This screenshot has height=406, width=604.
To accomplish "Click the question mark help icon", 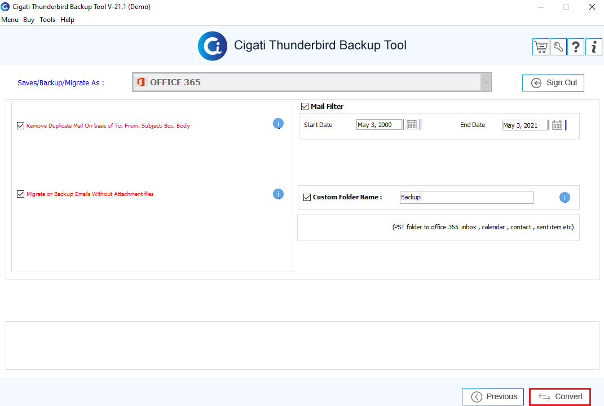I will [x=576, y=47].
